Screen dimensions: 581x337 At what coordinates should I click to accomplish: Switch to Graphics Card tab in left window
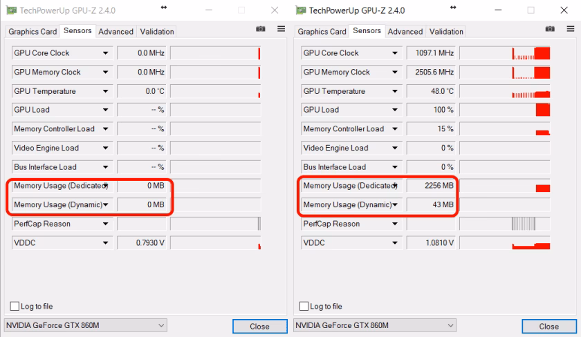33,32
